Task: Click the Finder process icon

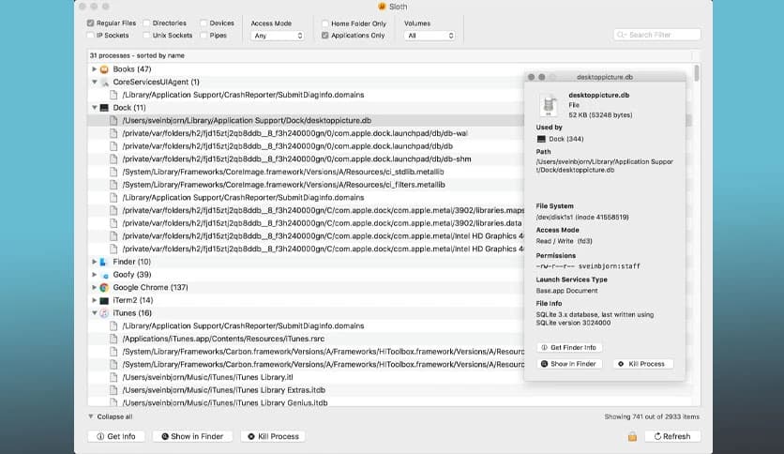Action: (x=104, y=262)
